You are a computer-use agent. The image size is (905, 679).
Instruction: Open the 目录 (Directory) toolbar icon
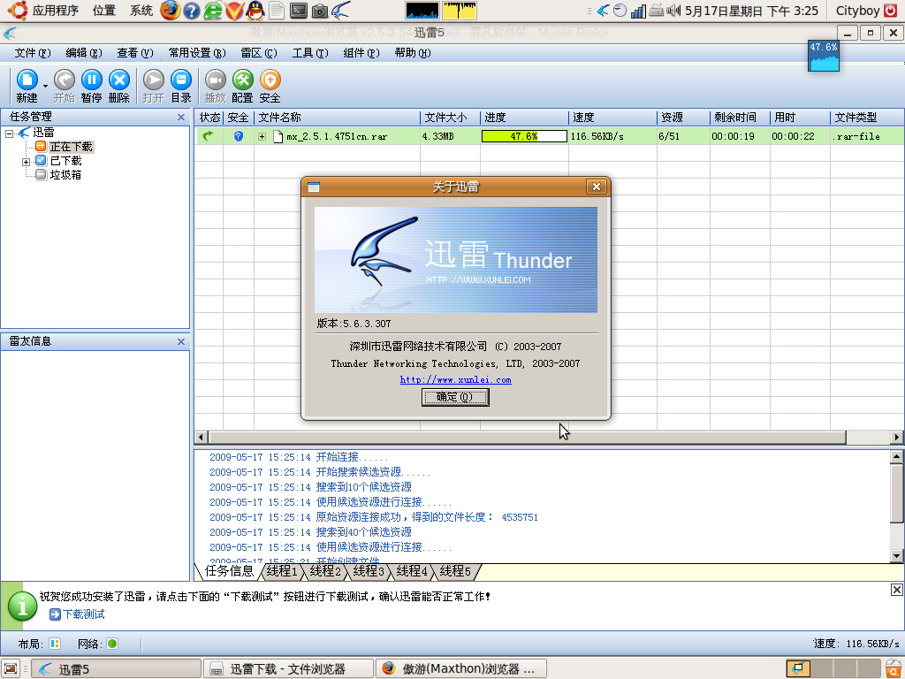point(180,86)
